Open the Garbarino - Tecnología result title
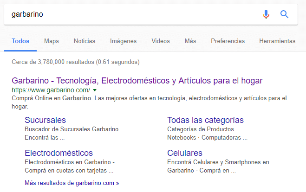This screenshot has width=306, height=192. click(137, 81)
